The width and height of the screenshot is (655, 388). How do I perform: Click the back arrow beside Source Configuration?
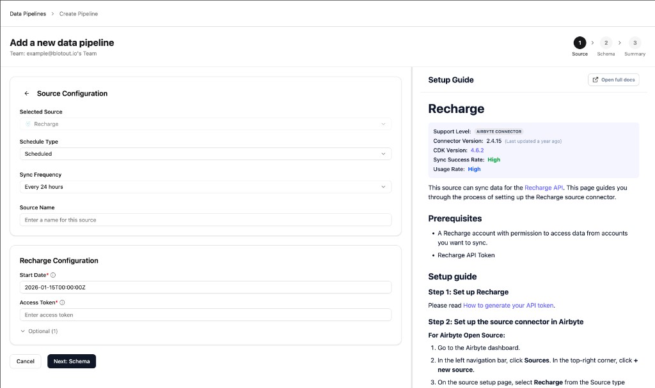27,93
